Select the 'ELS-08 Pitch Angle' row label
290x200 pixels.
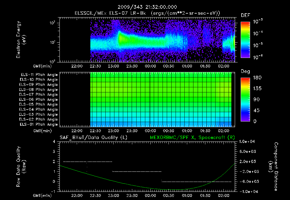39,90
